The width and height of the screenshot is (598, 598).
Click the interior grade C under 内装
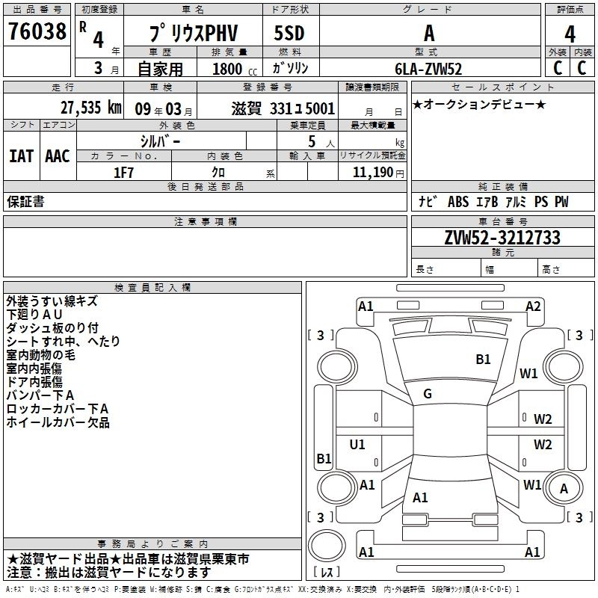(x=582, y=68)
